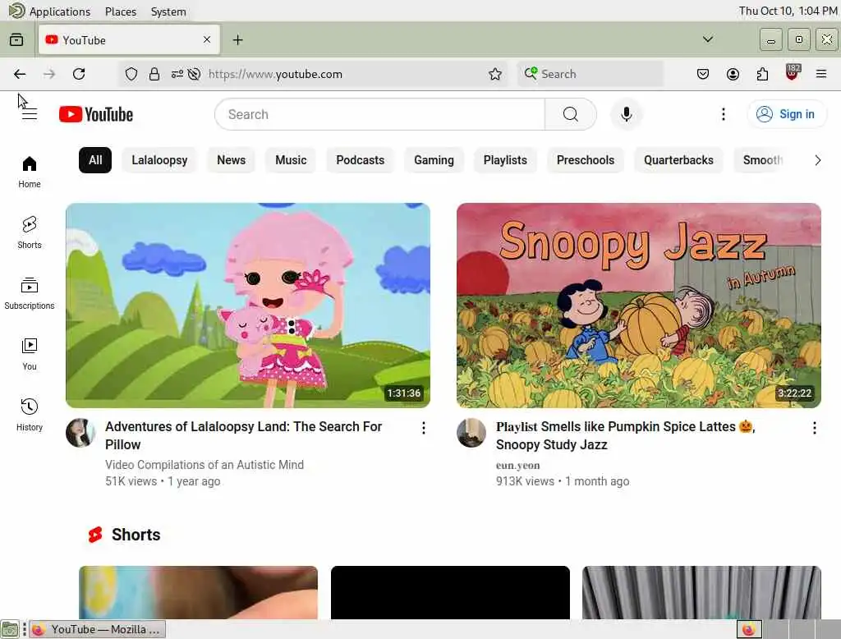Select the Lalaloopsy filter chip
The height and width of the screenshot is (639, 841).
(x=159, y=160)
